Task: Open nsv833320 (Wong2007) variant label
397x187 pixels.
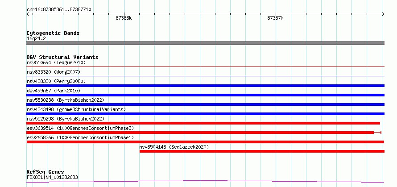Action: [54, 72]
